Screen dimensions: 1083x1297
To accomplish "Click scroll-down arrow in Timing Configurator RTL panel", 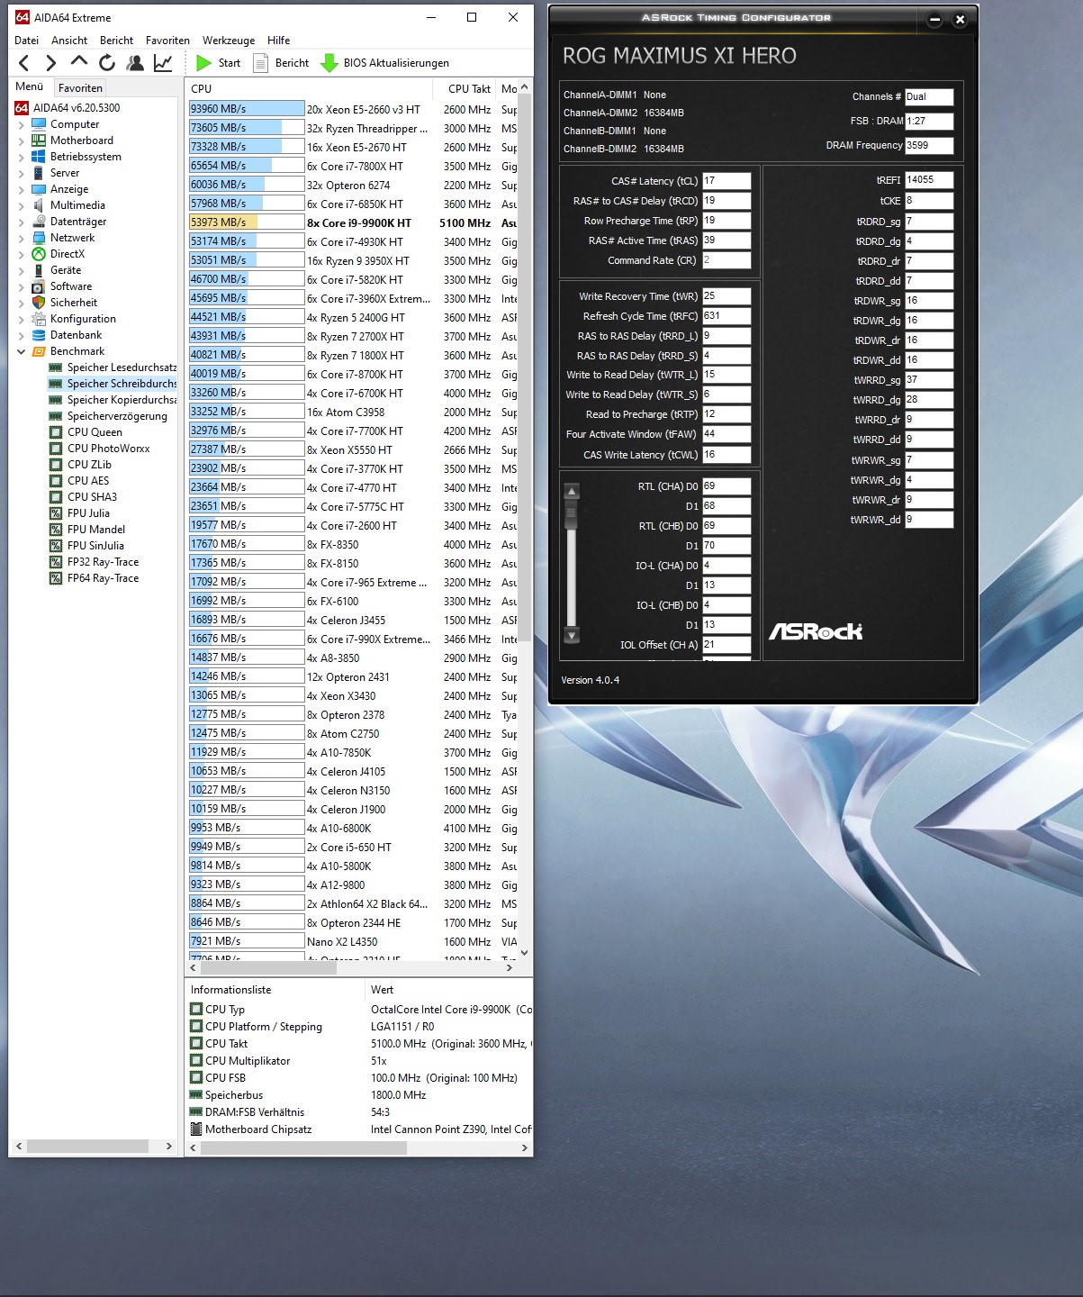I will 571,635.
